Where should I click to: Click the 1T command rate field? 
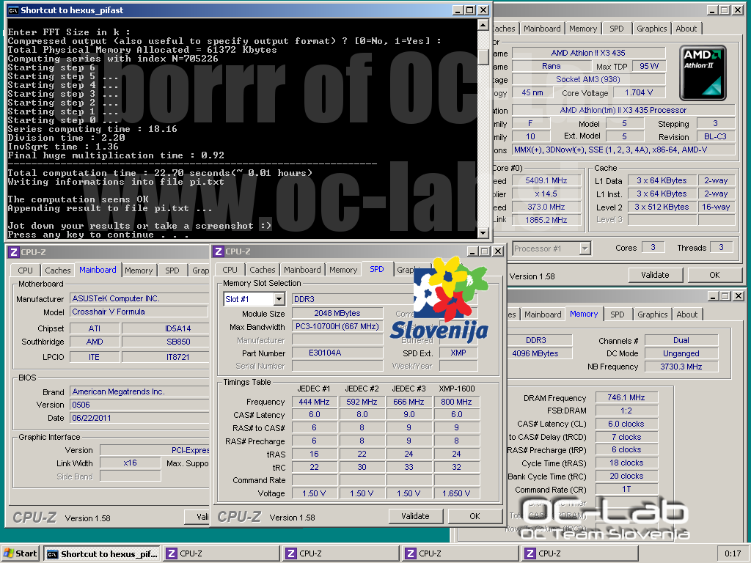coord(626,489)
